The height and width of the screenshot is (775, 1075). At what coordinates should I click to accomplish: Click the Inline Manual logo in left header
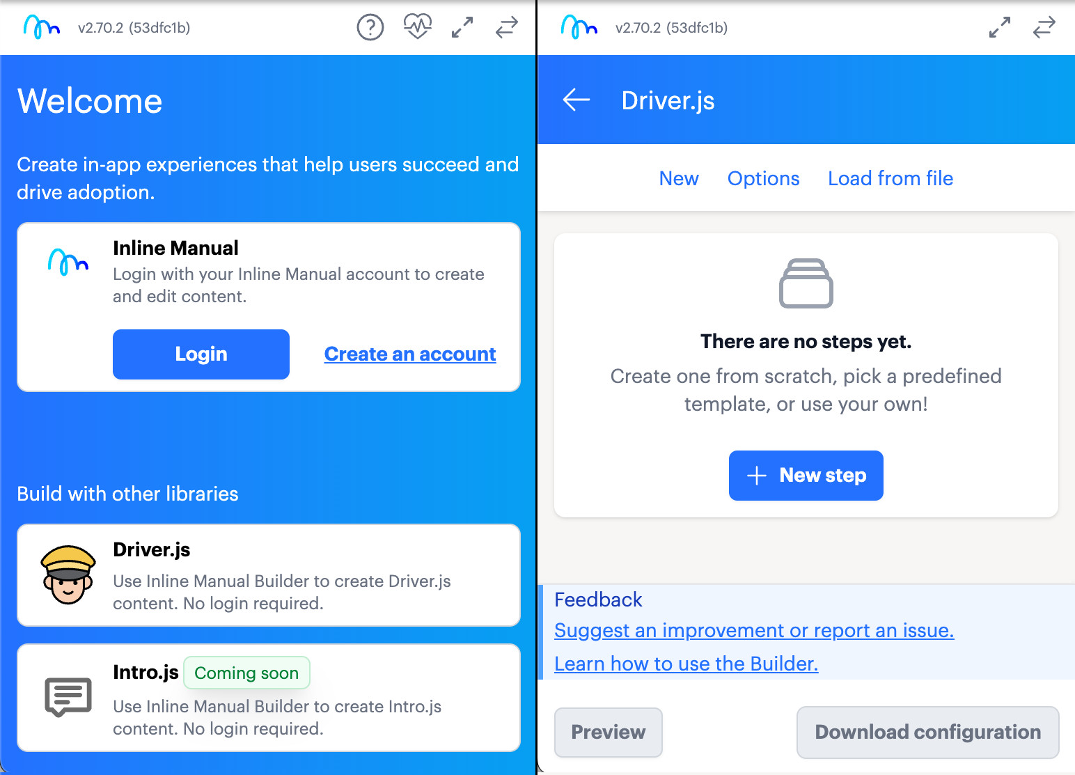[42, 27]
